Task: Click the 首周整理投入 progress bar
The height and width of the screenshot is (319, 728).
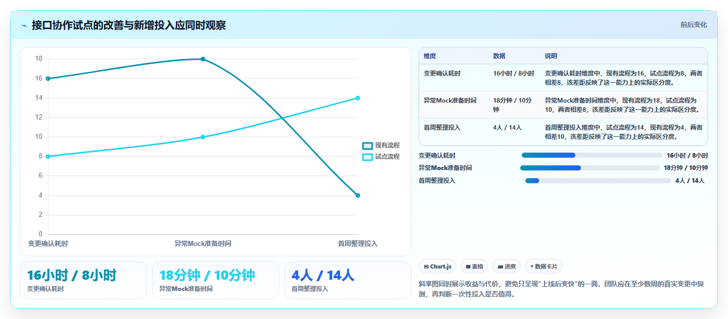Action: click(598, 181)
